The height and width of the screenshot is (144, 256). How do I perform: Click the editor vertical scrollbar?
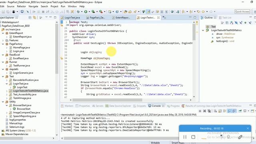tap(194, 32)
